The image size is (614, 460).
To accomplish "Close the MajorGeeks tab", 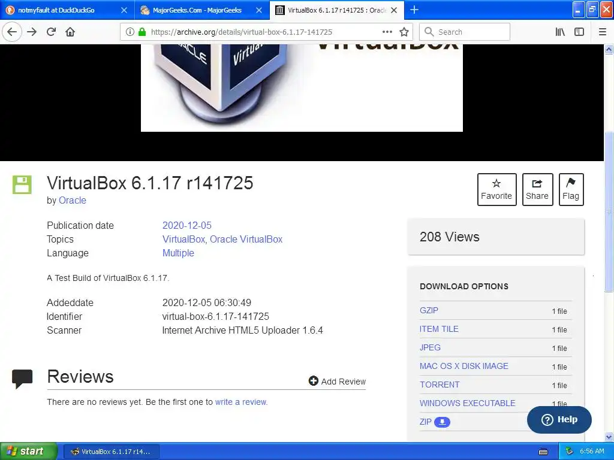I will 259,10.
